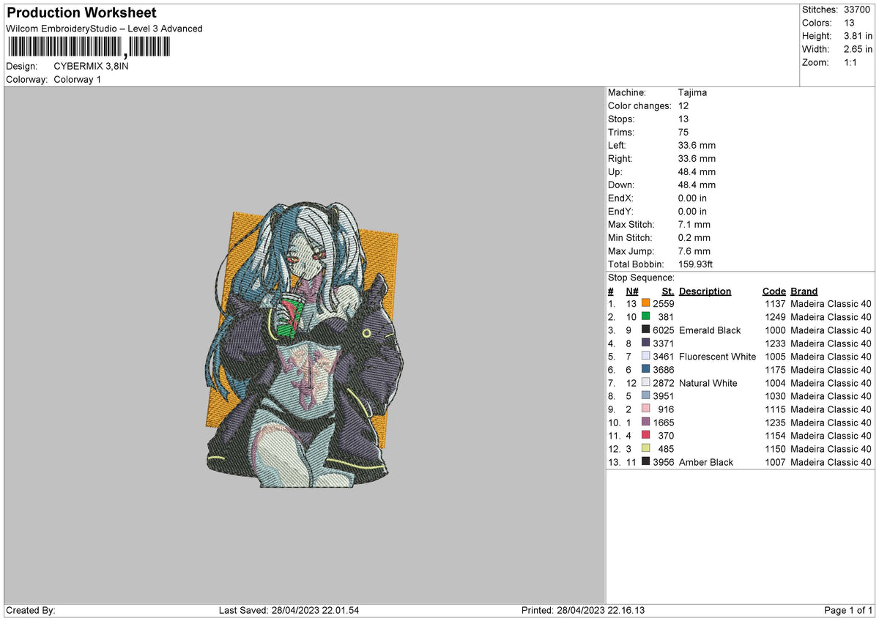Click the 'St.' column header

coord(667,291)
